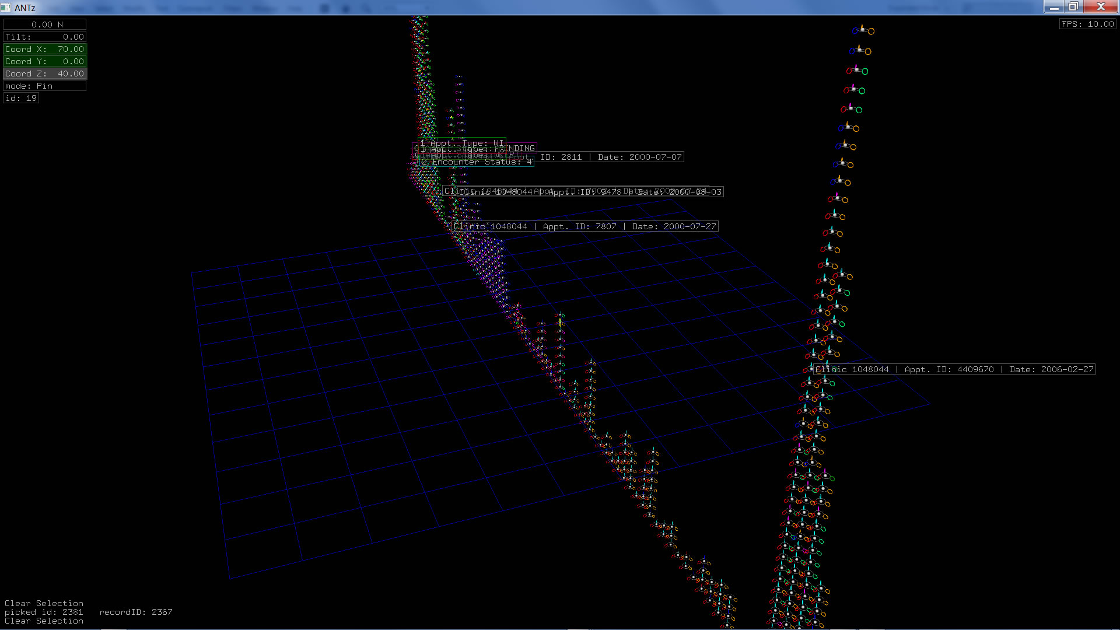Image resolution: width=1120 pixels, height=630 pixels.
Task: Select the yellow highlighted pin glyph above the grid
Action: click(560, 321)
